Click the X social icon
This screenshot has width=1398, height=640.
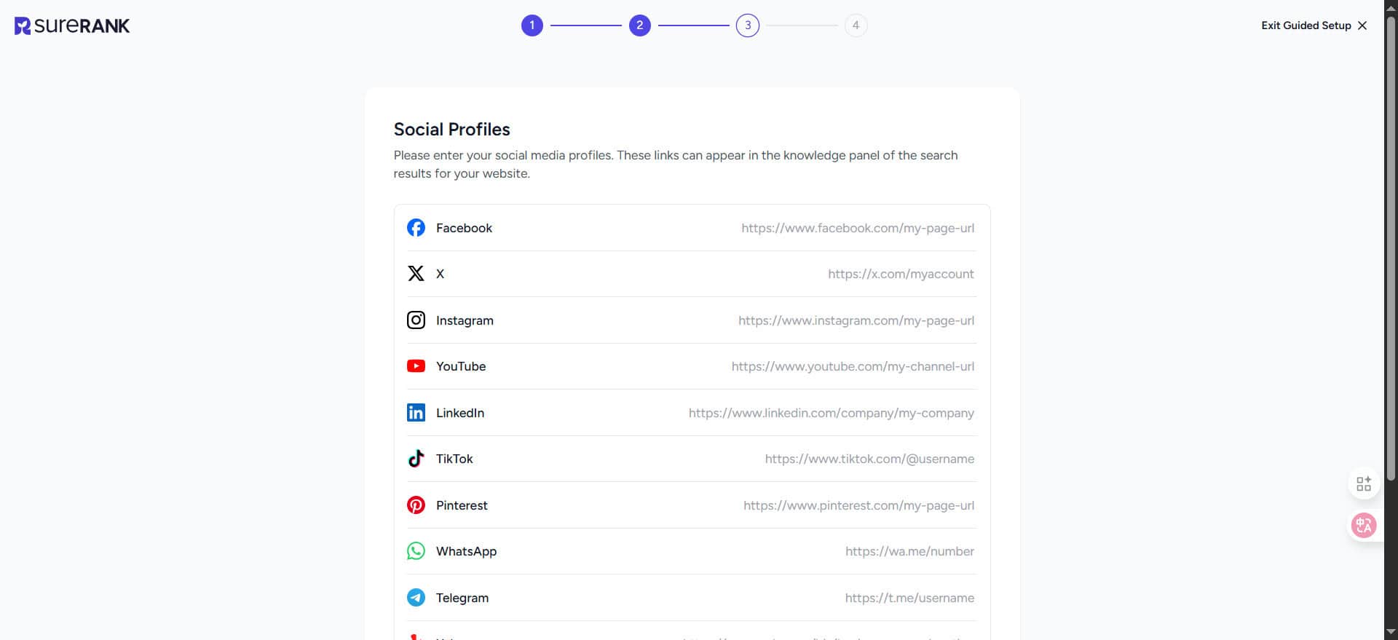pos(416,274)
